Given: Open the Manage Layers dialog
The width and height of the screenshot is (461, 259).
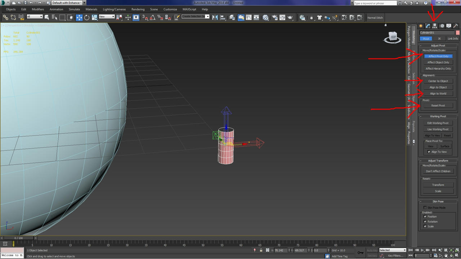Looking at the screenshot, I should 232,17.
